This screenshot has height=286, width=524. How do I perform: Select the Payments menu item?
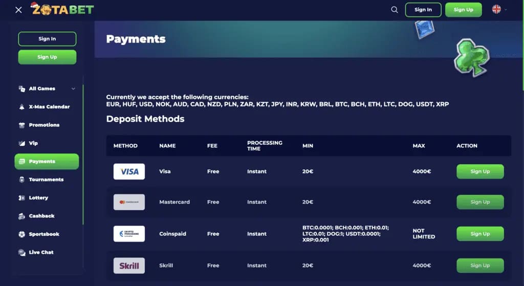47,161
